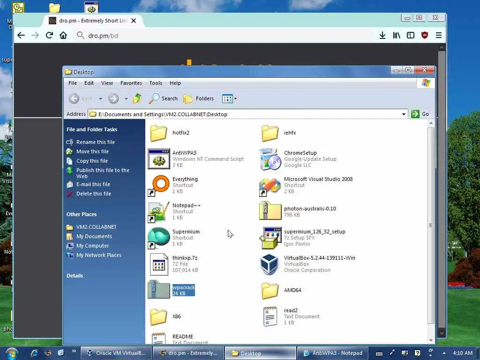
Task: Open the Favorites menu
Action: 131,83
